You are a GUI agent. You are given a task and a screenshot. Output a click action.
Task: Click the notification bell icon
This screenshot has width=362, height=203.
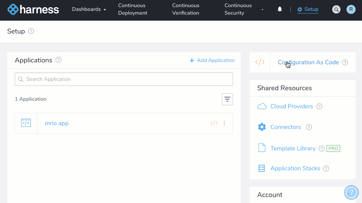coord(279,9)
